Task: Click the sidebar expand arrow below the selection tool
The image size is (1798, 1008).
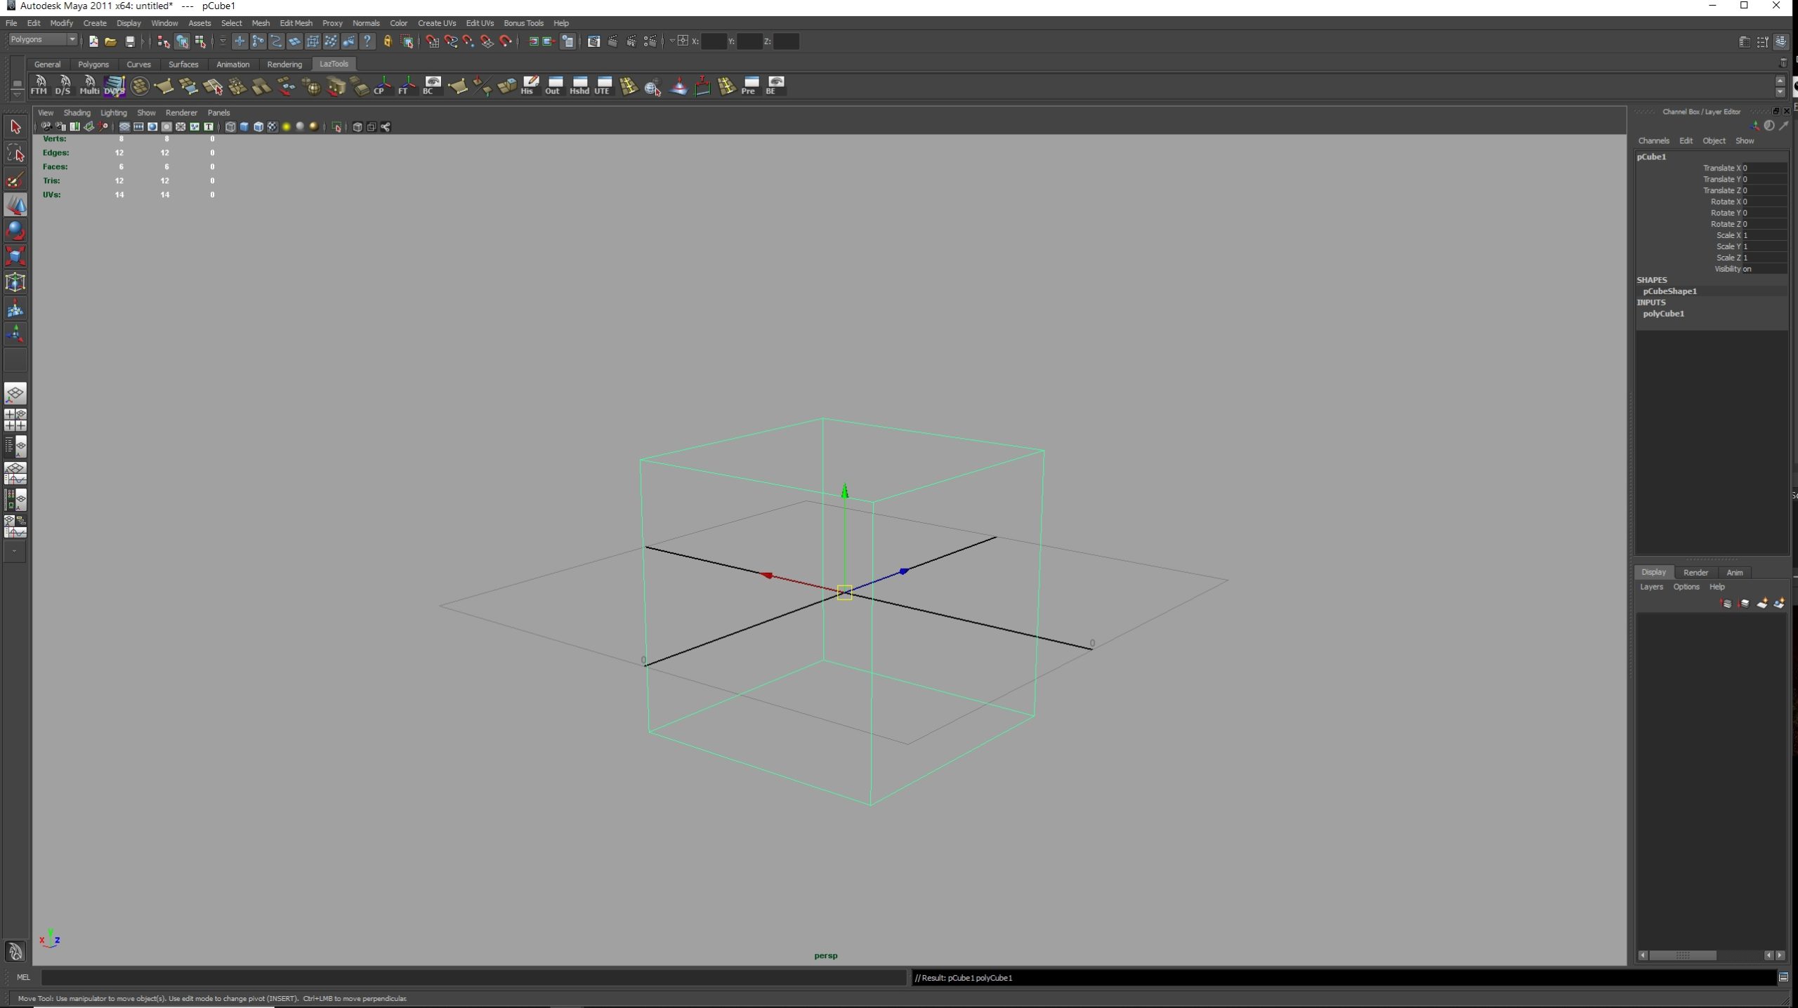Action: point(14,552)
